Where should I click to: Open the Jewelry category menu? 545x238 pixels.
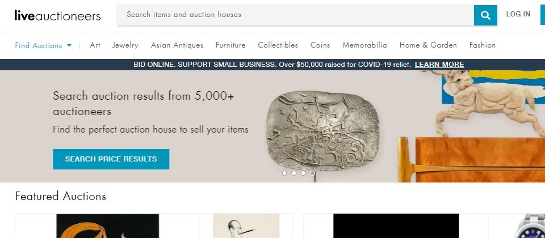click(125, 45)
